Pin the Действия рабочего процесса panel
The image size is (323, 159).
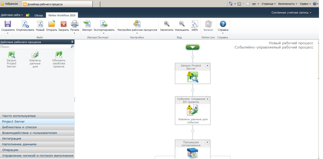(72, 42)
